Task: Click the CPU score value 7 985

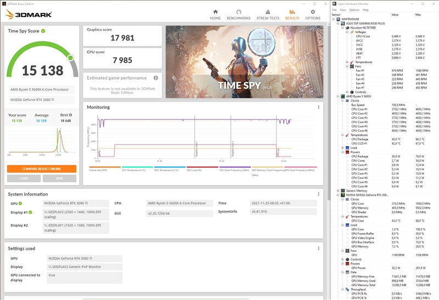Action: click(122, 60)
